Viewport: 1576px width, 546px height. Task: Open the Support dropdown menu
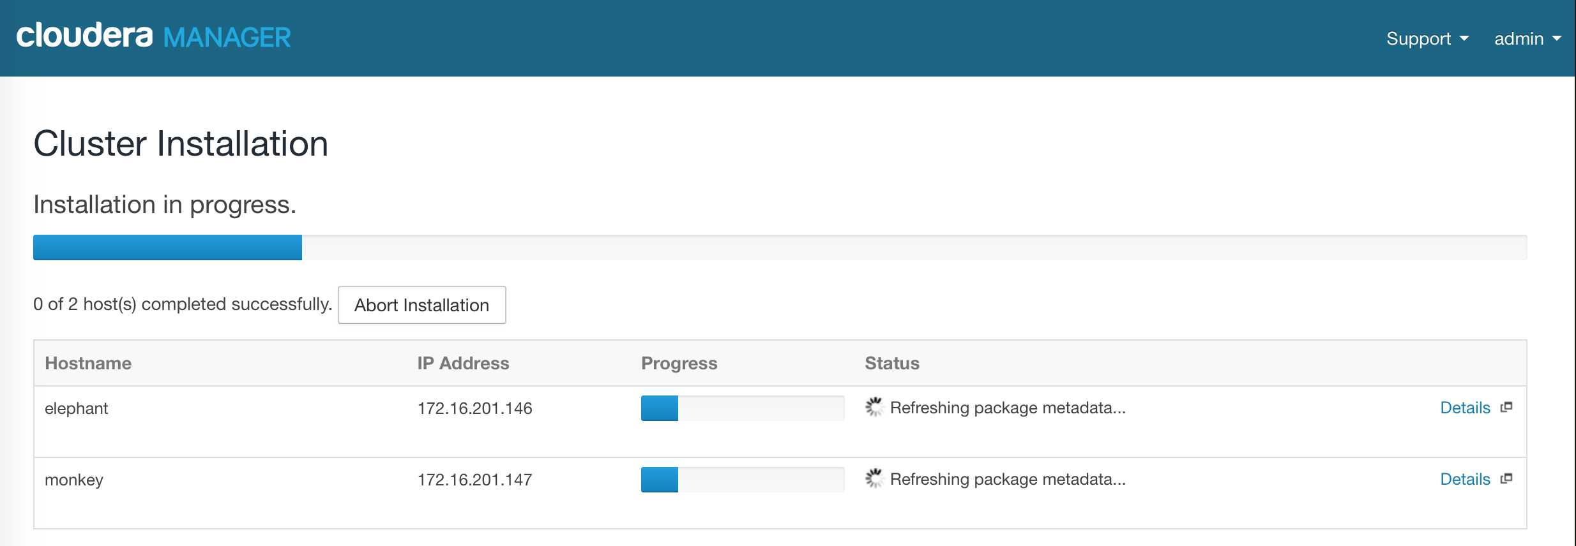tap(1427, 38)
